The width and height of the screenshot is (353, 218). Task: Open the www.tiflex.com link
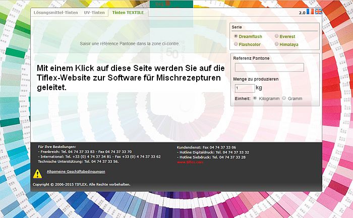pyautogui.click(x=190, y=162)
